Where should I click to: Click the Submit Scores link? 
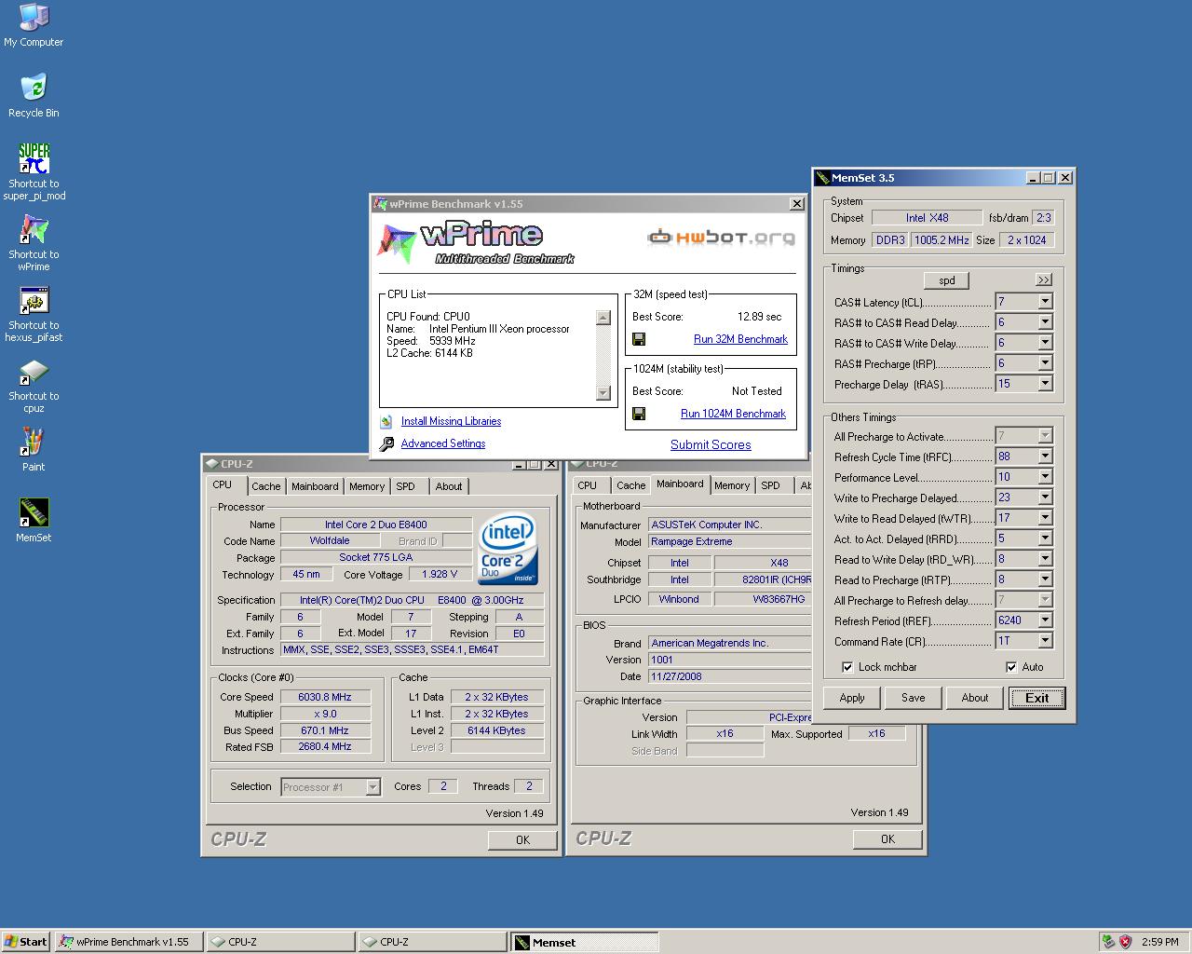tap(711, 445)
